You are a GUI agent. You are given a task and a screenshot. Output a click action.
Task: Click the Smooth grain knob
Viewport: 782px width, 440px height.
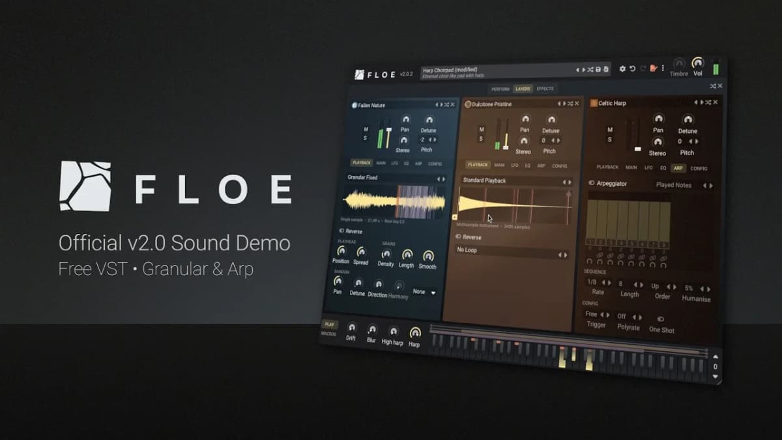pyautogui.click(x=428, y=256)
